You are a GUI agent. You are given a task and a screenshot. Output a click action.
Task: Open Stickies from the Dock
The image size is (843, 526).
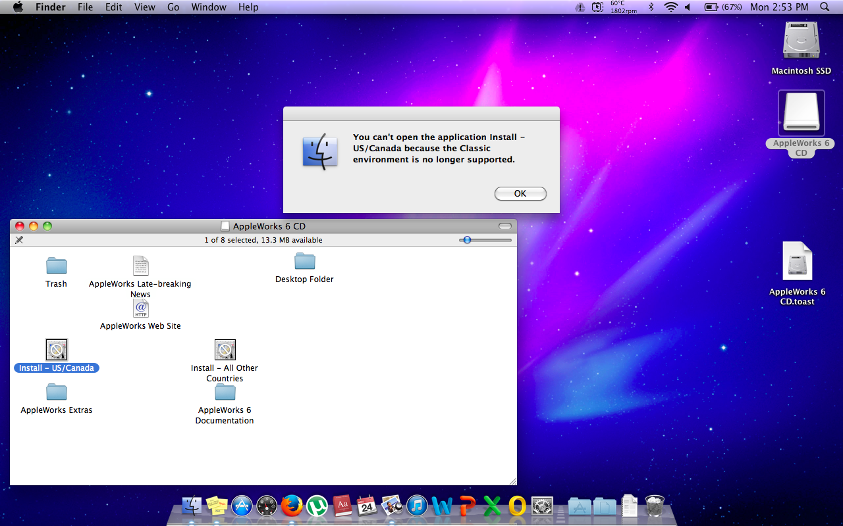click(x=217, y=506)
